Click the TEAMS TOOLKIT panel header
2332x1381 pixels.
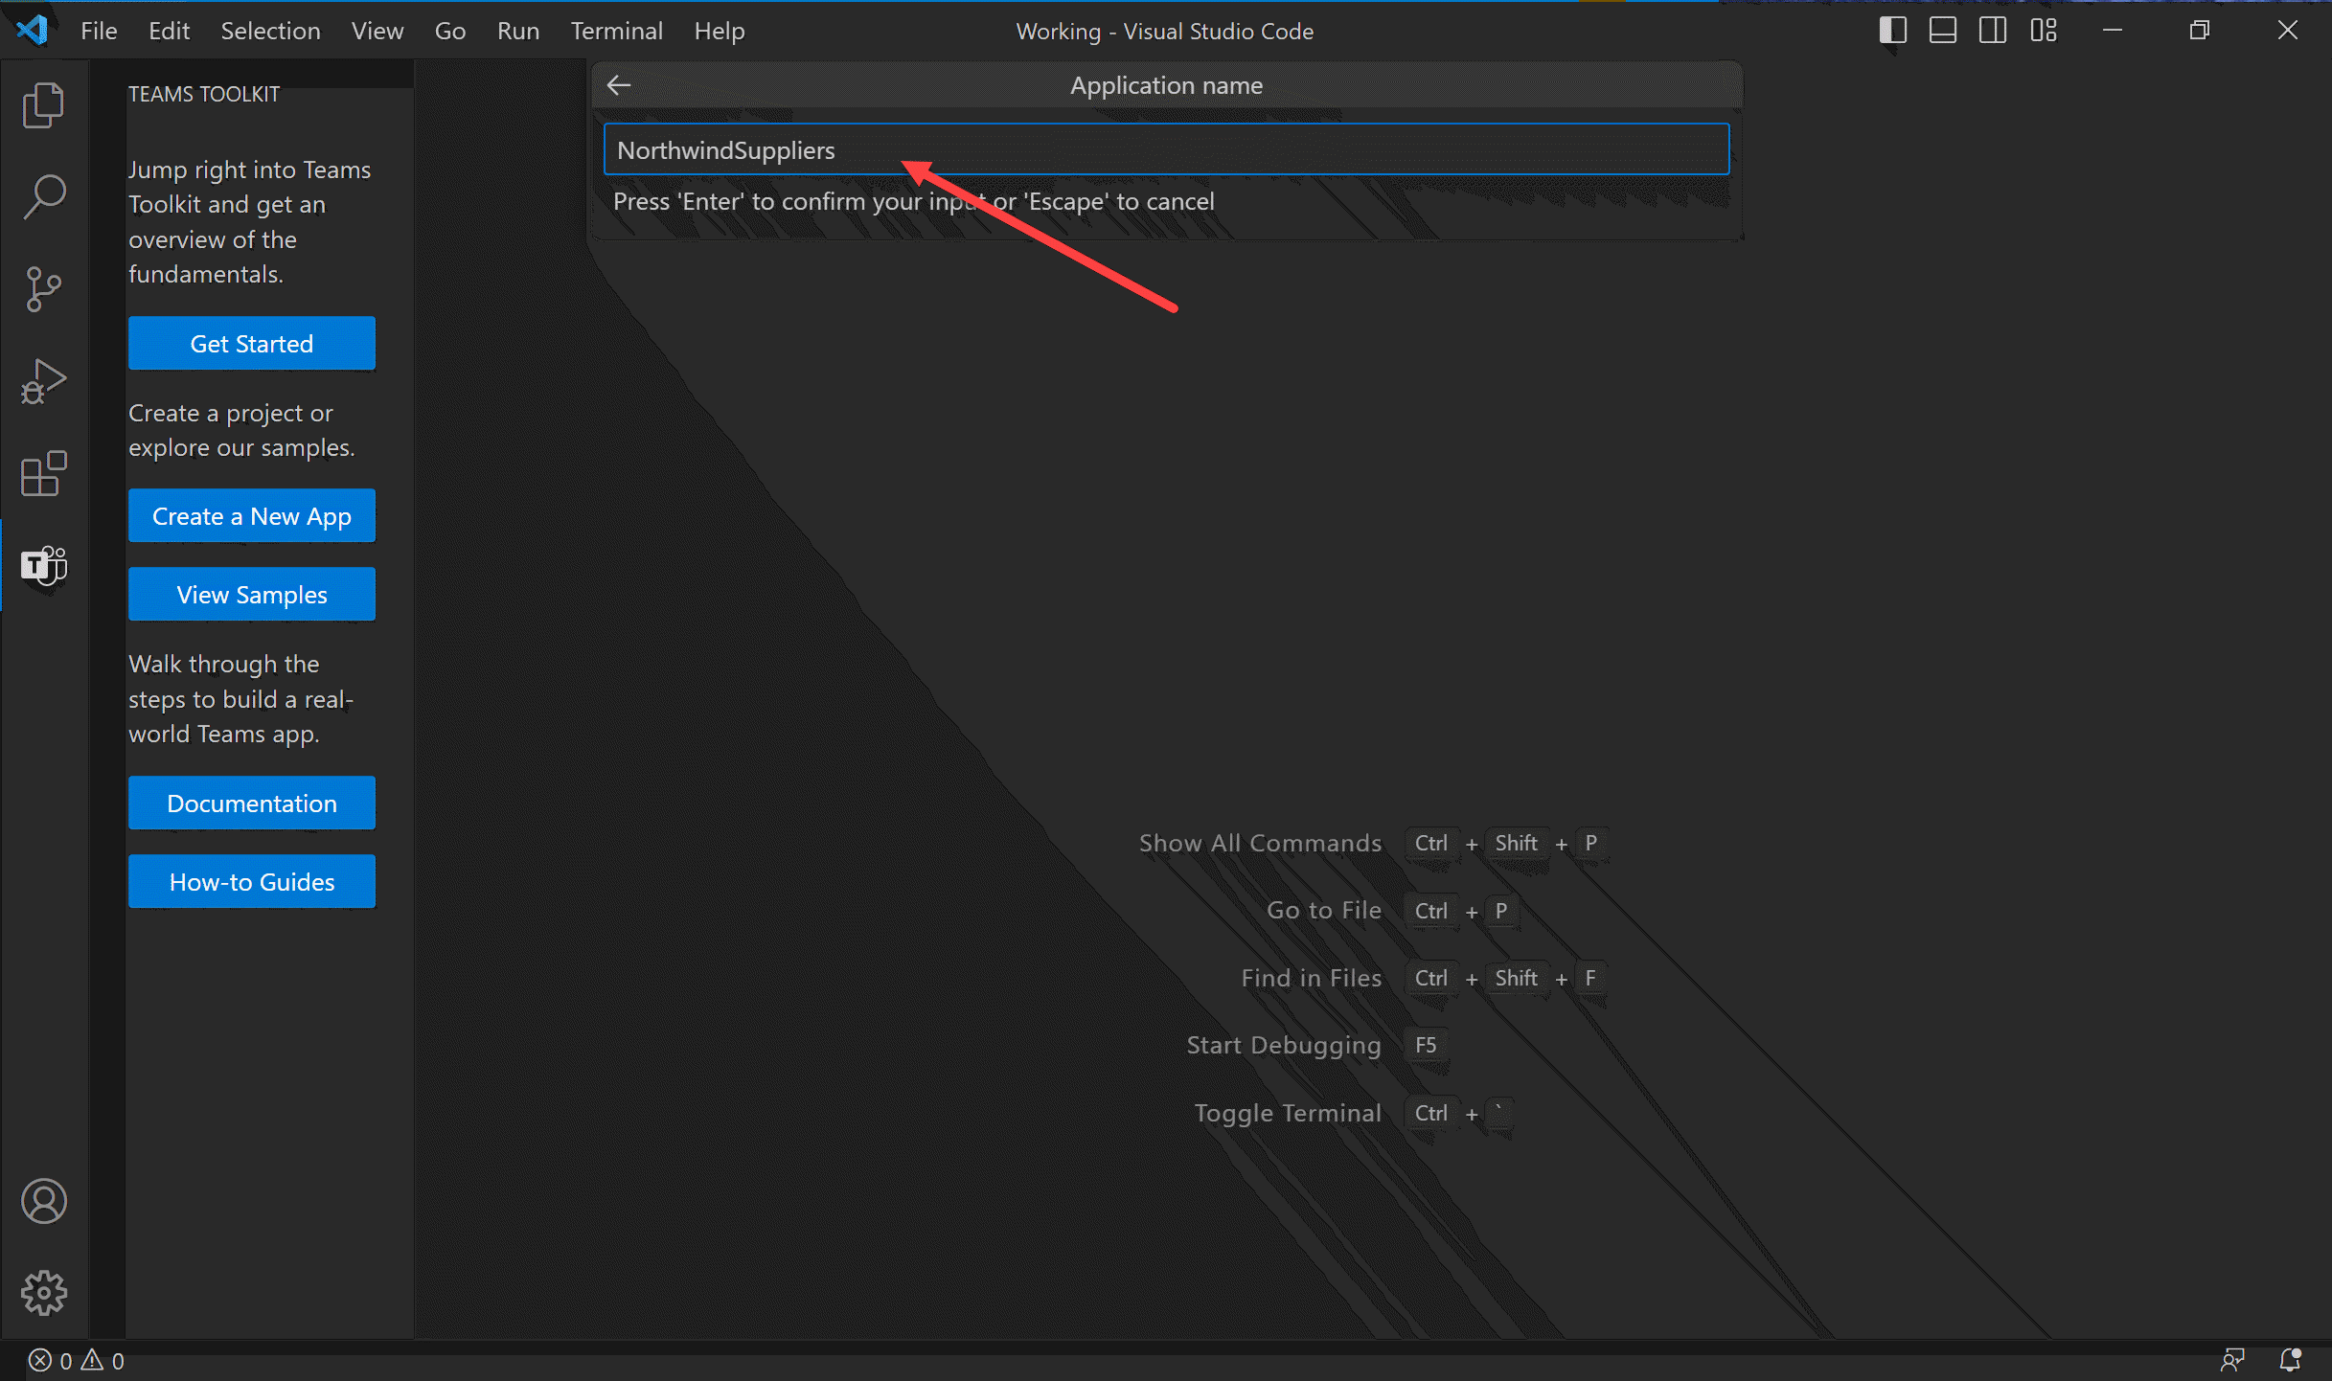click(204, 94)
